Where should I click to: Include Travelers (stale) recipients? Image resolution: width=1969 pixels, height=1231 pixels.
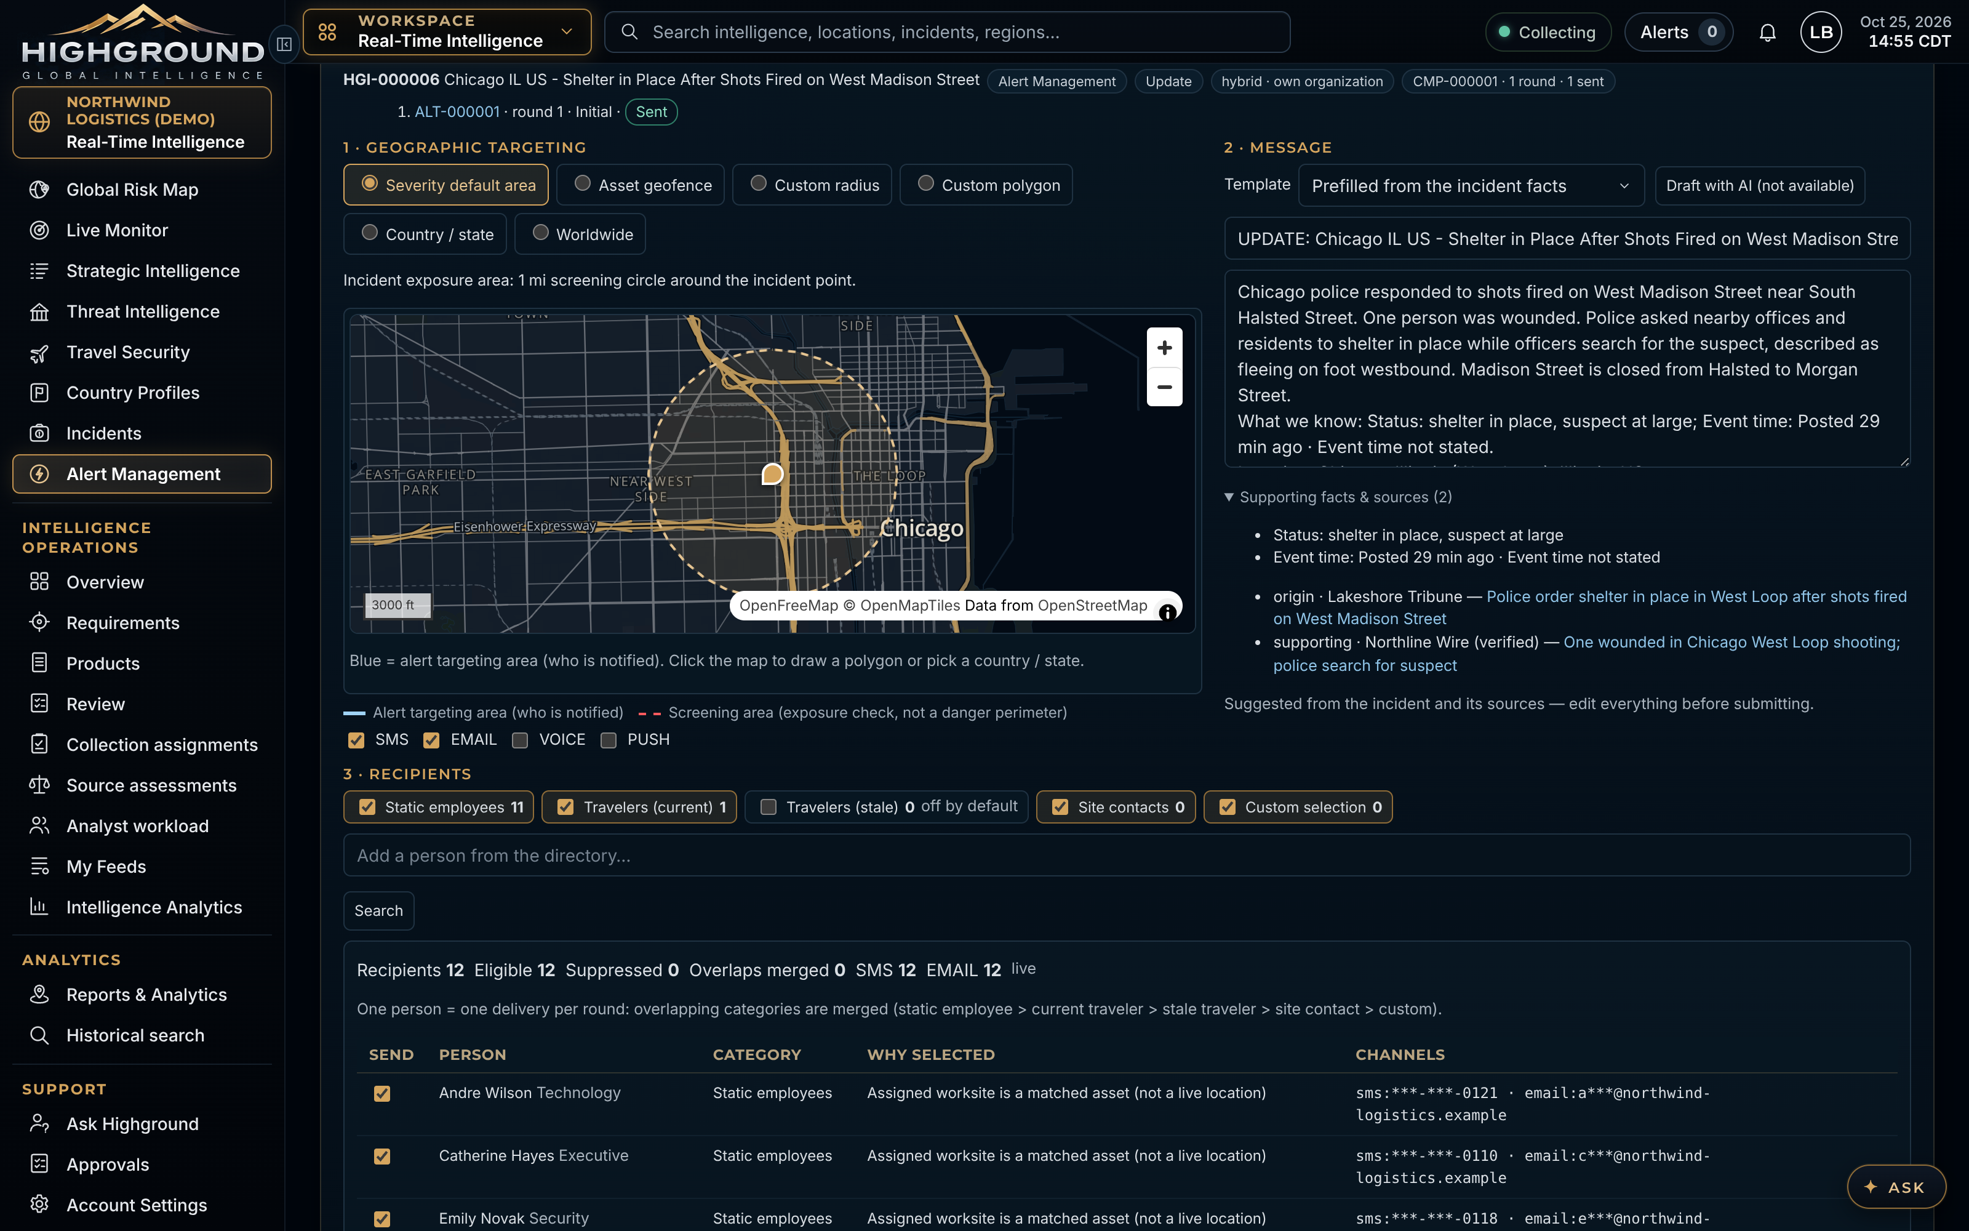click(768, 807)
